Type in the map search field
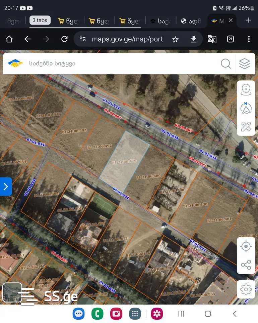Viewport: 258px width, 323px height. pyautogui.click(x=121, y=64)
